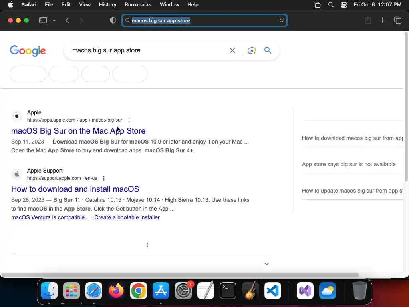
Task: Launch Google Chrome from the Dock
Action: 139,290
